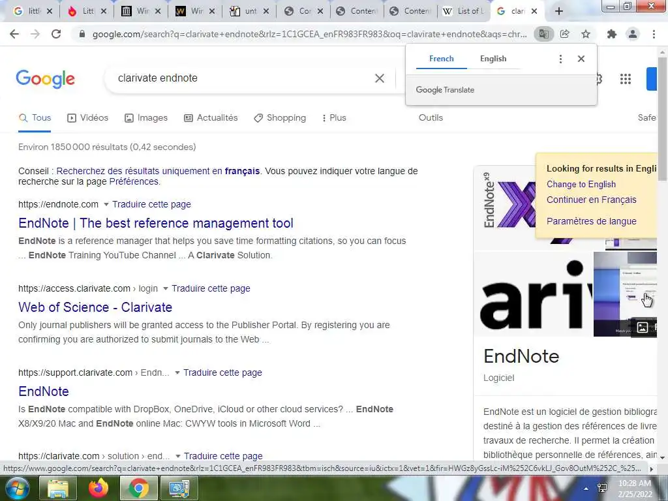Image resolution: width=668 pixels, height=501 pixels.
Task: Go back to the previous page
Action: [x=14, y=34]
